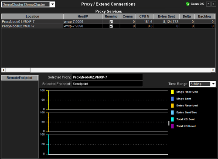Open the DemoCluster:DemoCluster dropdown arrow
The height and width of the screenshot is (159, 218).
click(53, 4)
